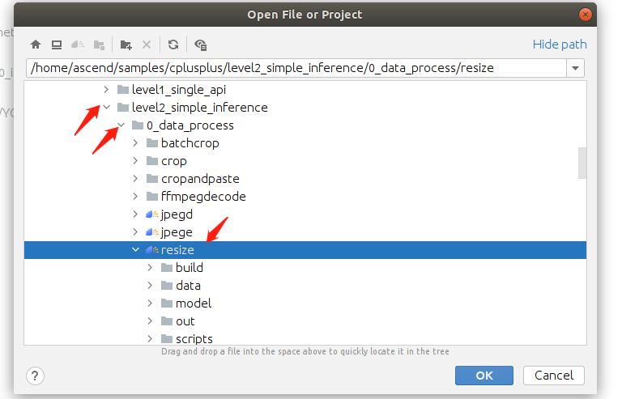Click the New Folder icon
Image resolution: width=622 pixels, height=399 pixels.
[x=126, y=45]
